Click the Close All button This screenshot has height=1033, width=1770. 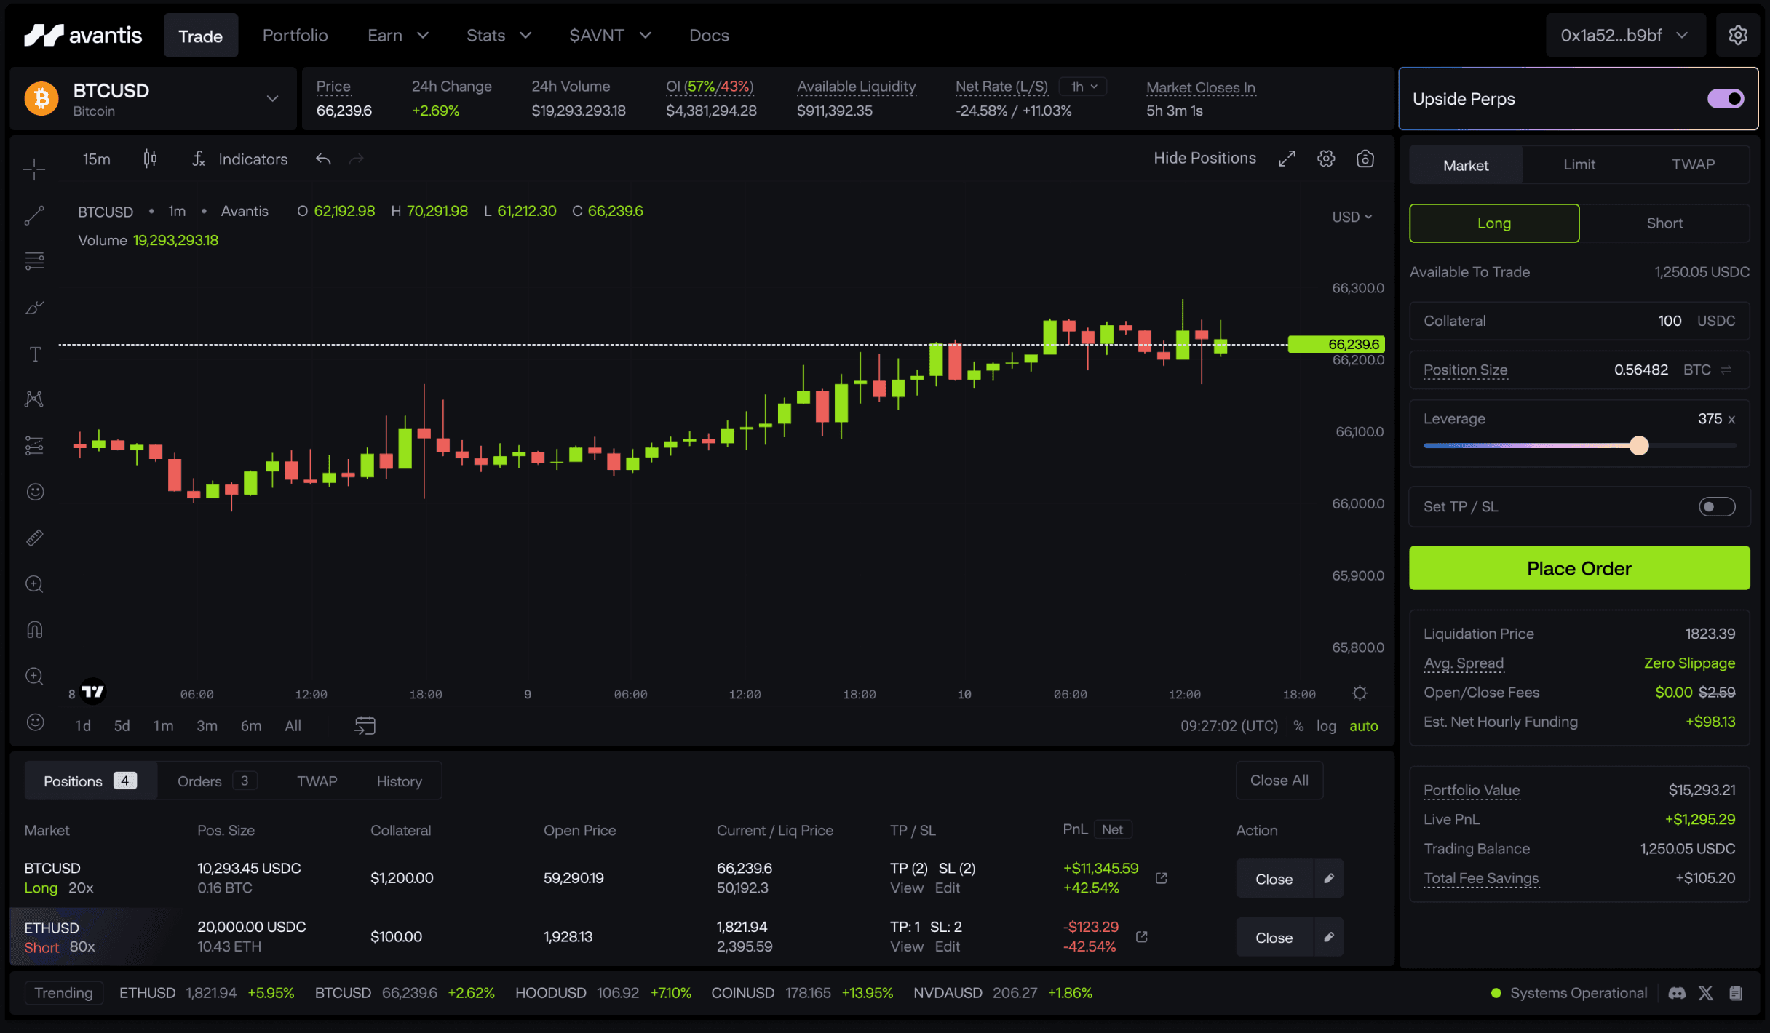1279,781
